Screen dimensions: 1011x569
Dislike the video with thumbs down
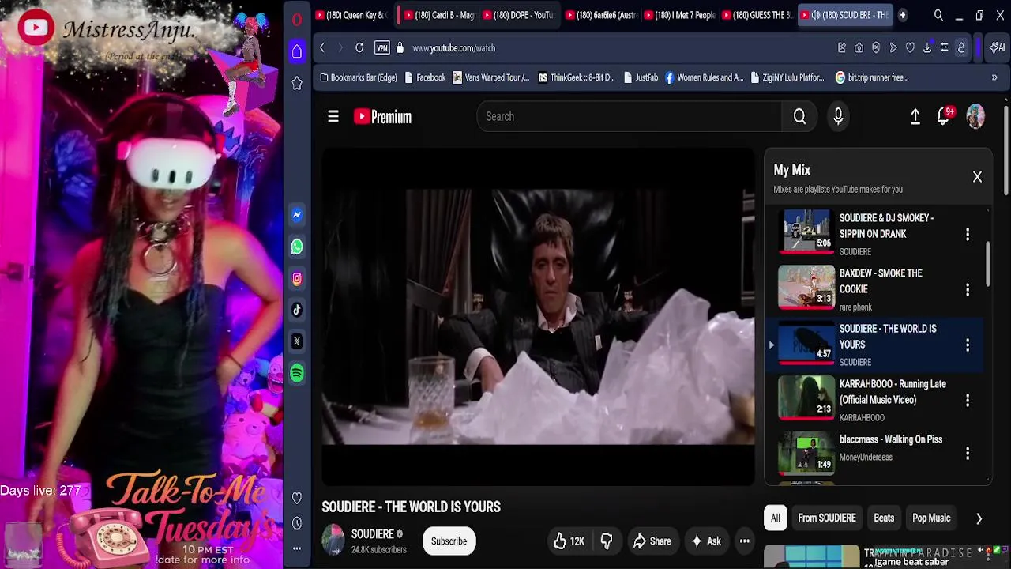(607, 541)
